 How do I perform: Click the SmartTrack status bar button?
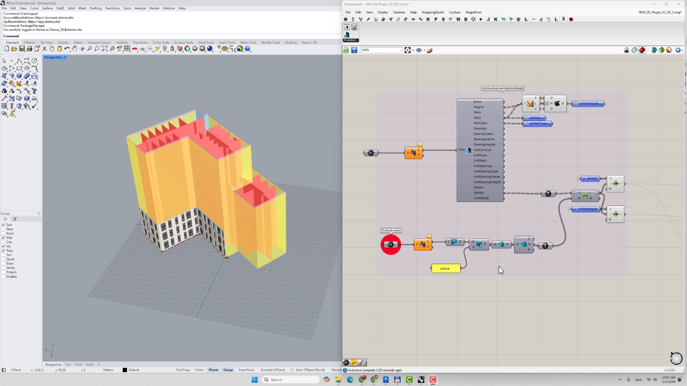tap(246, 370)
